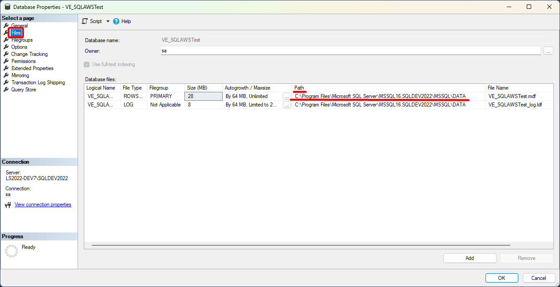Click the File Name column header
This screenshot has width=560, height=287.
519,88
